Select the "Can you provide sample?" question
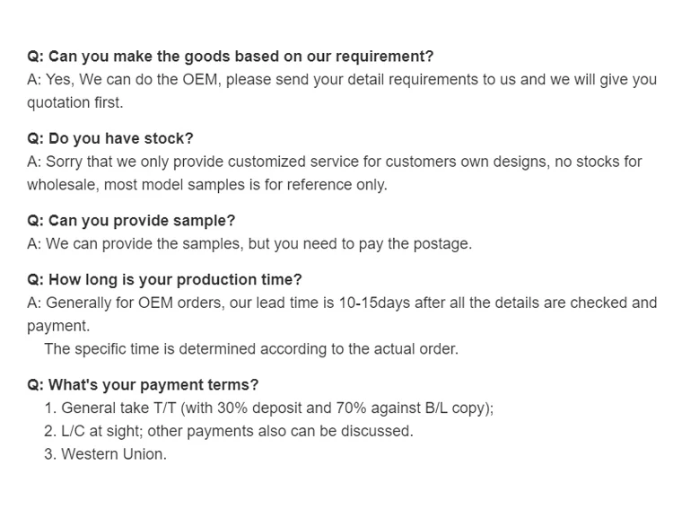 131,220
